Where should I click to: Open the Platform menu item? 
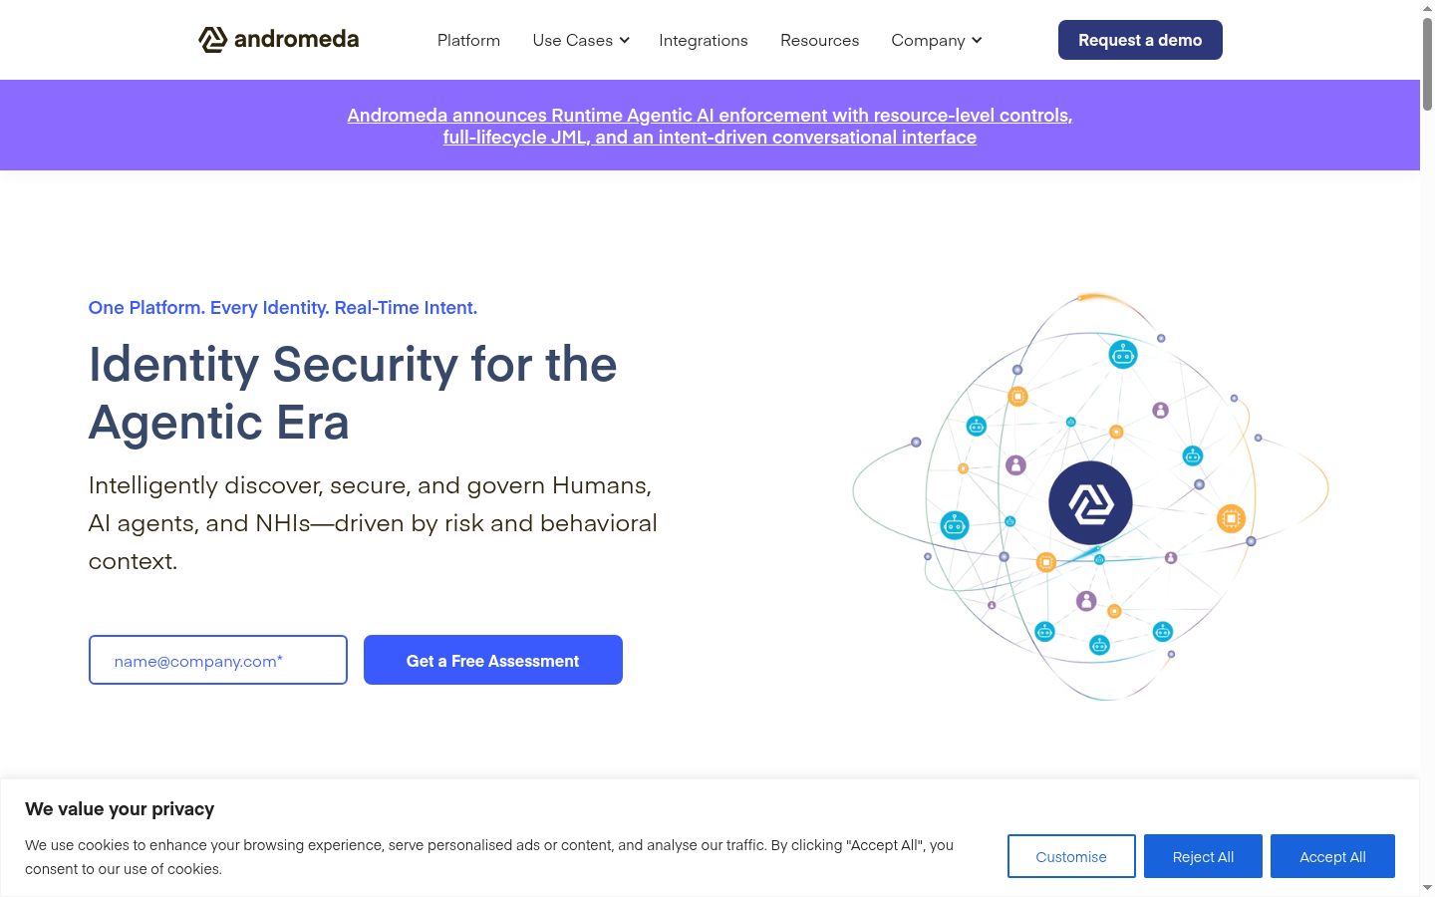pyautogui.click(x=468, y=40)
